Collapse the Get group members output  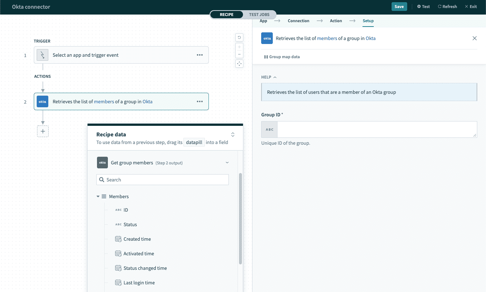click(227, 163)
